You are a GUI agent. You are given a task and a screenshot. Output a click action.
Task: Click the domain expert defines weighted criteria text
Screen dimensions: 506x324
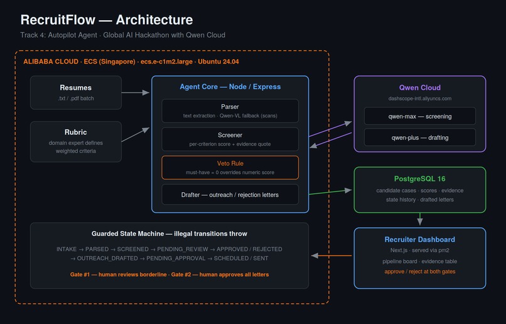[76, 147]
